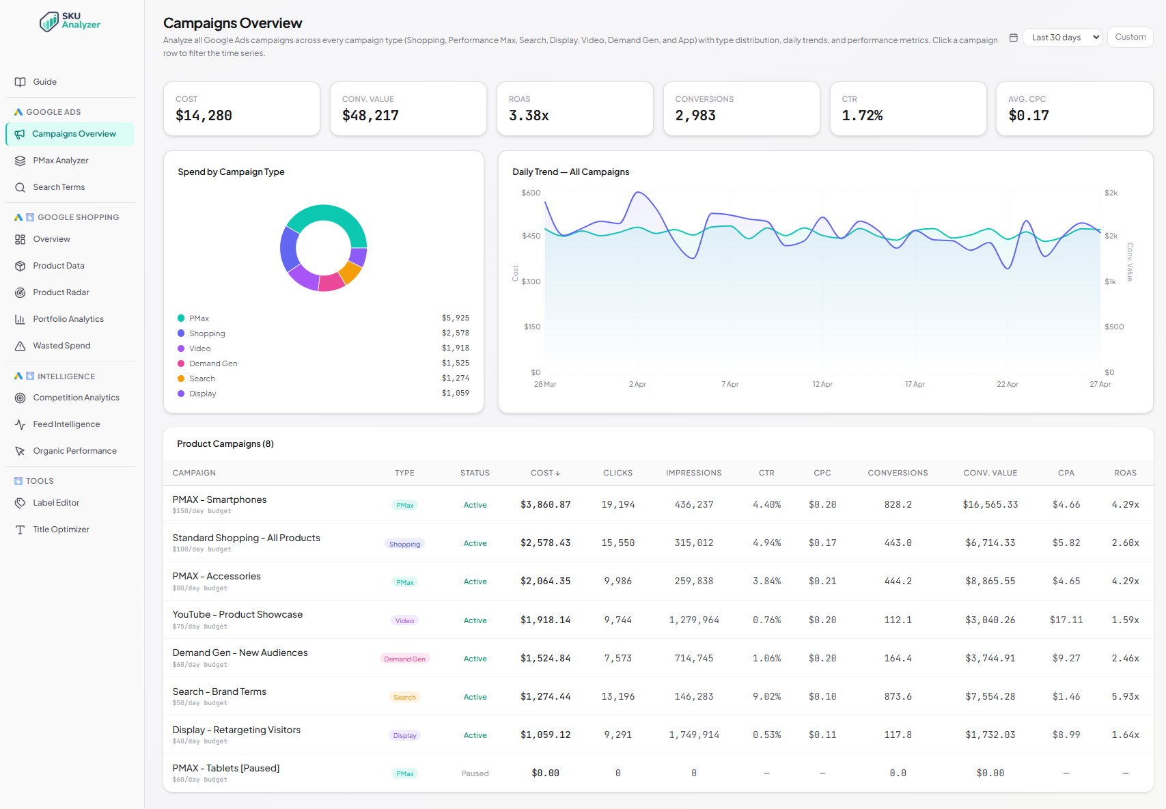The height and width of the screenshot is (809, 1166).
Task: Click the Title Optimizer text icon
Action: point(20,530)
